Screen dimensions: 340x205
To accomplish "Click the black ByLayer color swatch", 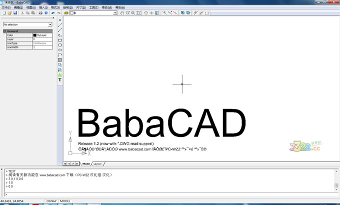I will (34, 35).
